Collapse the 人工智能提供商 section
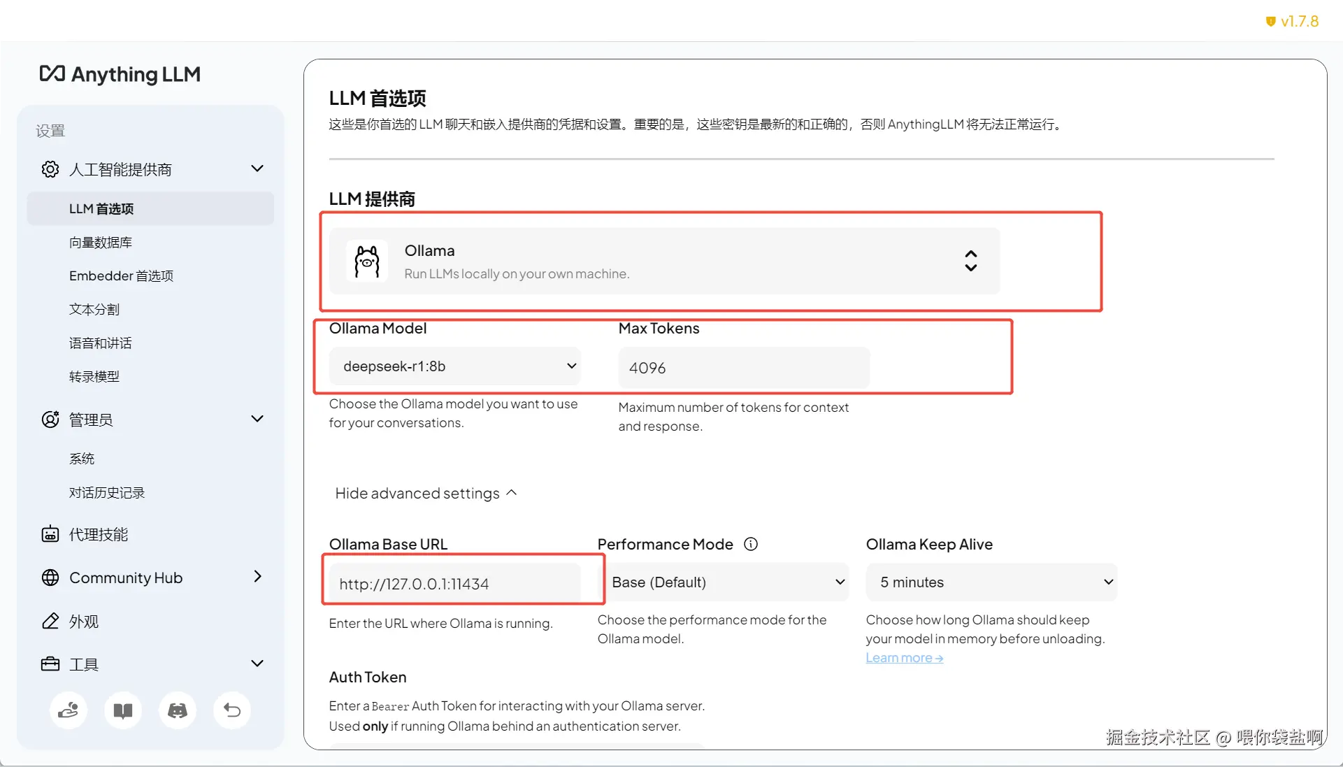 click(x=257, y=169)
